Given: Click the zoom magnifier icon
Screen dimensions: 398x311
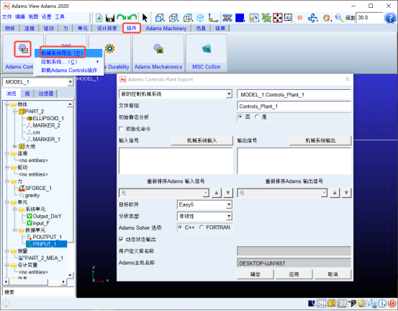Looking at the screenshot, I should point(339,18).
